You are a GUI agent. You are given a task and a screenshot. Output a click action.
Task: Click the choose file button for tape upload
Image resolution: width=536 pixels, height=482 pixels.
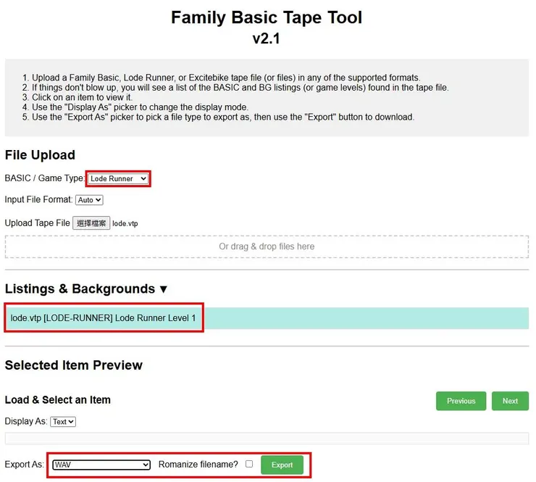[91, 223]
